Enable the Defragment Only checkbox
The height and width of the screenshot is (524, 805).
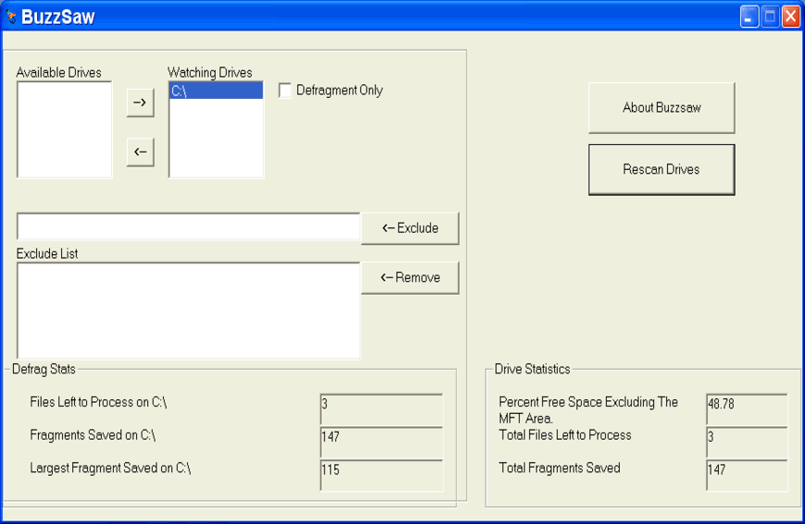pos(285,91)
